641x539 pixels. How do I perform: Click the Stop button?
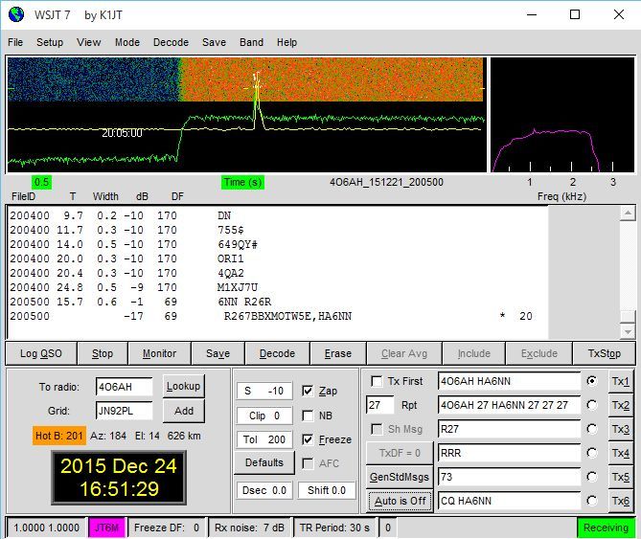coord(103,353)
